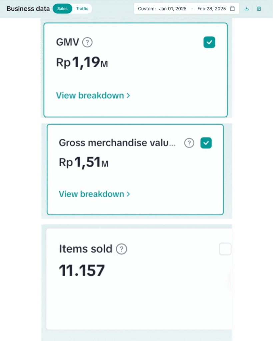The width and height of the screenshot is (273, 341).
Task: Click the download icon in the header
Action: coord(247,9)
